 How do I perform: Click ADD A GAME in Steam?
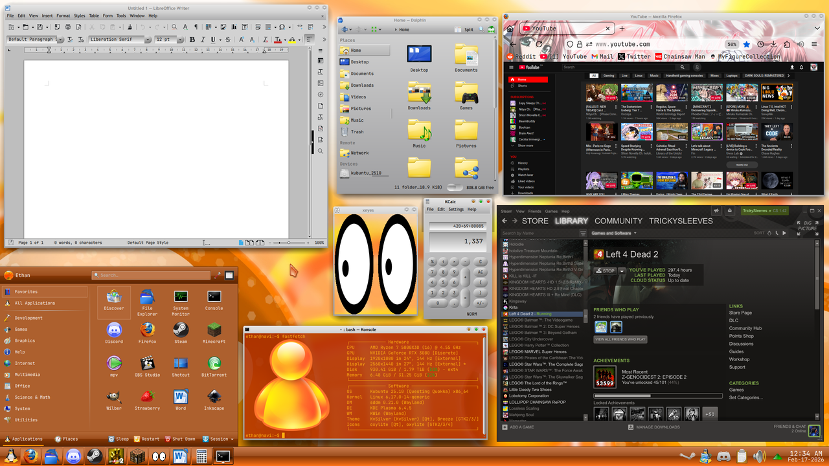click(x=517, y=427)
